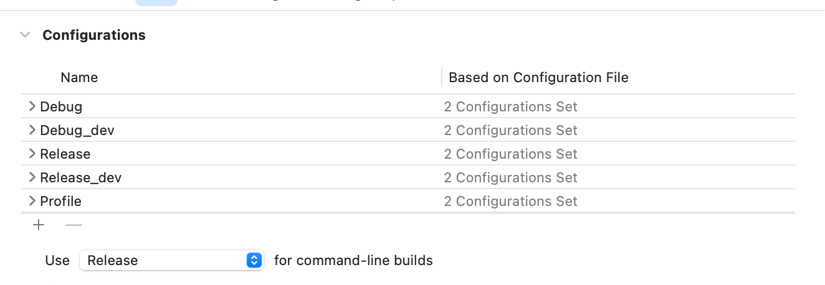
Task: Select the Debug_dev configuration name
Action: click(x=77, y=131)
